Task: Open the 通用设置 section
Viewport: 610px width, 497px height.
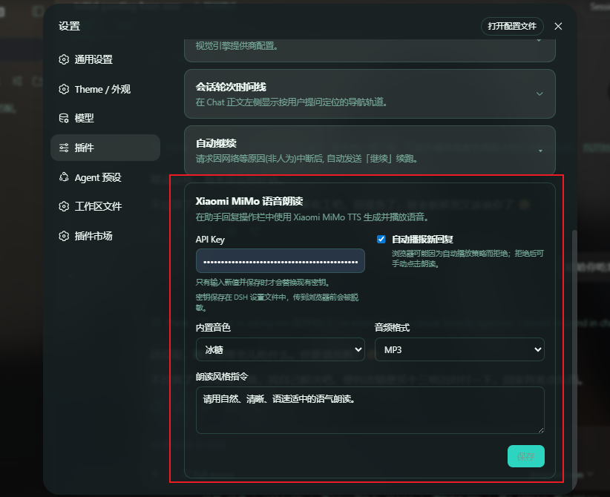Action: [x=105, y=59]
